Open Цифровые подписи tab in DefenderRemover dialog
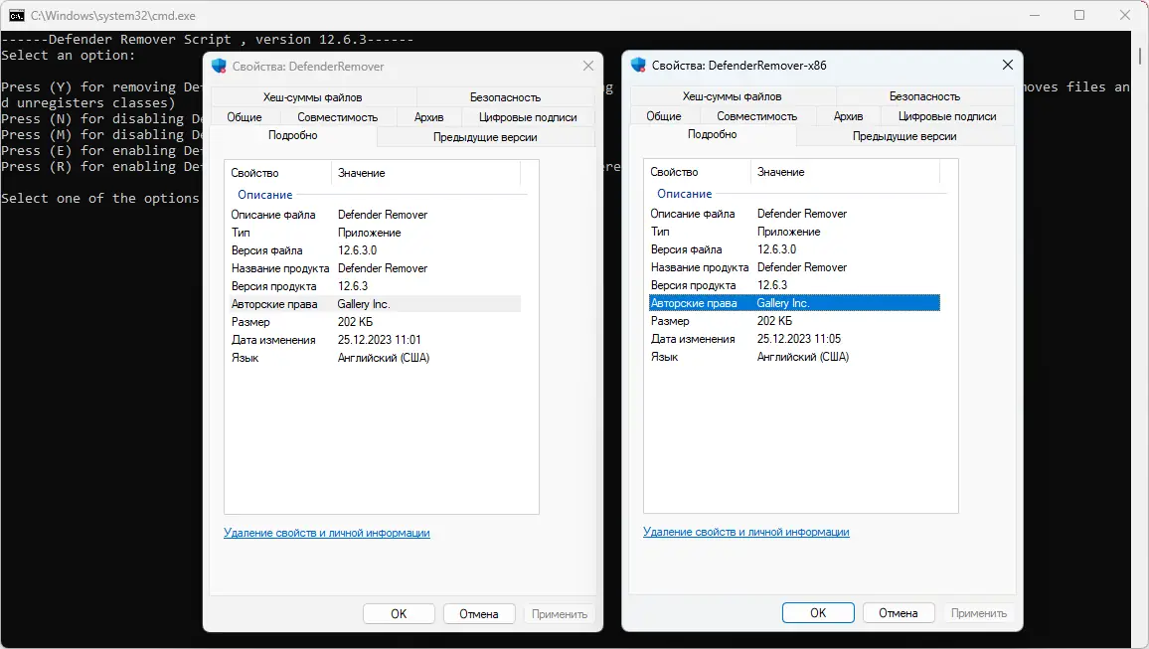The image size is (1149, 649). tap(528, 117)
